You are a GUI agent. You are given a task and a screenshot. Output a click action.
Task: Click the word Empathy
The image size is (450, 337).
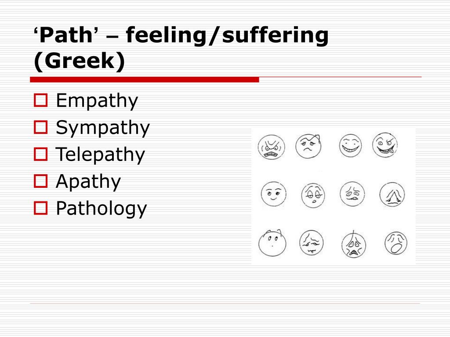pyautogui.click(x=97, y=101)
